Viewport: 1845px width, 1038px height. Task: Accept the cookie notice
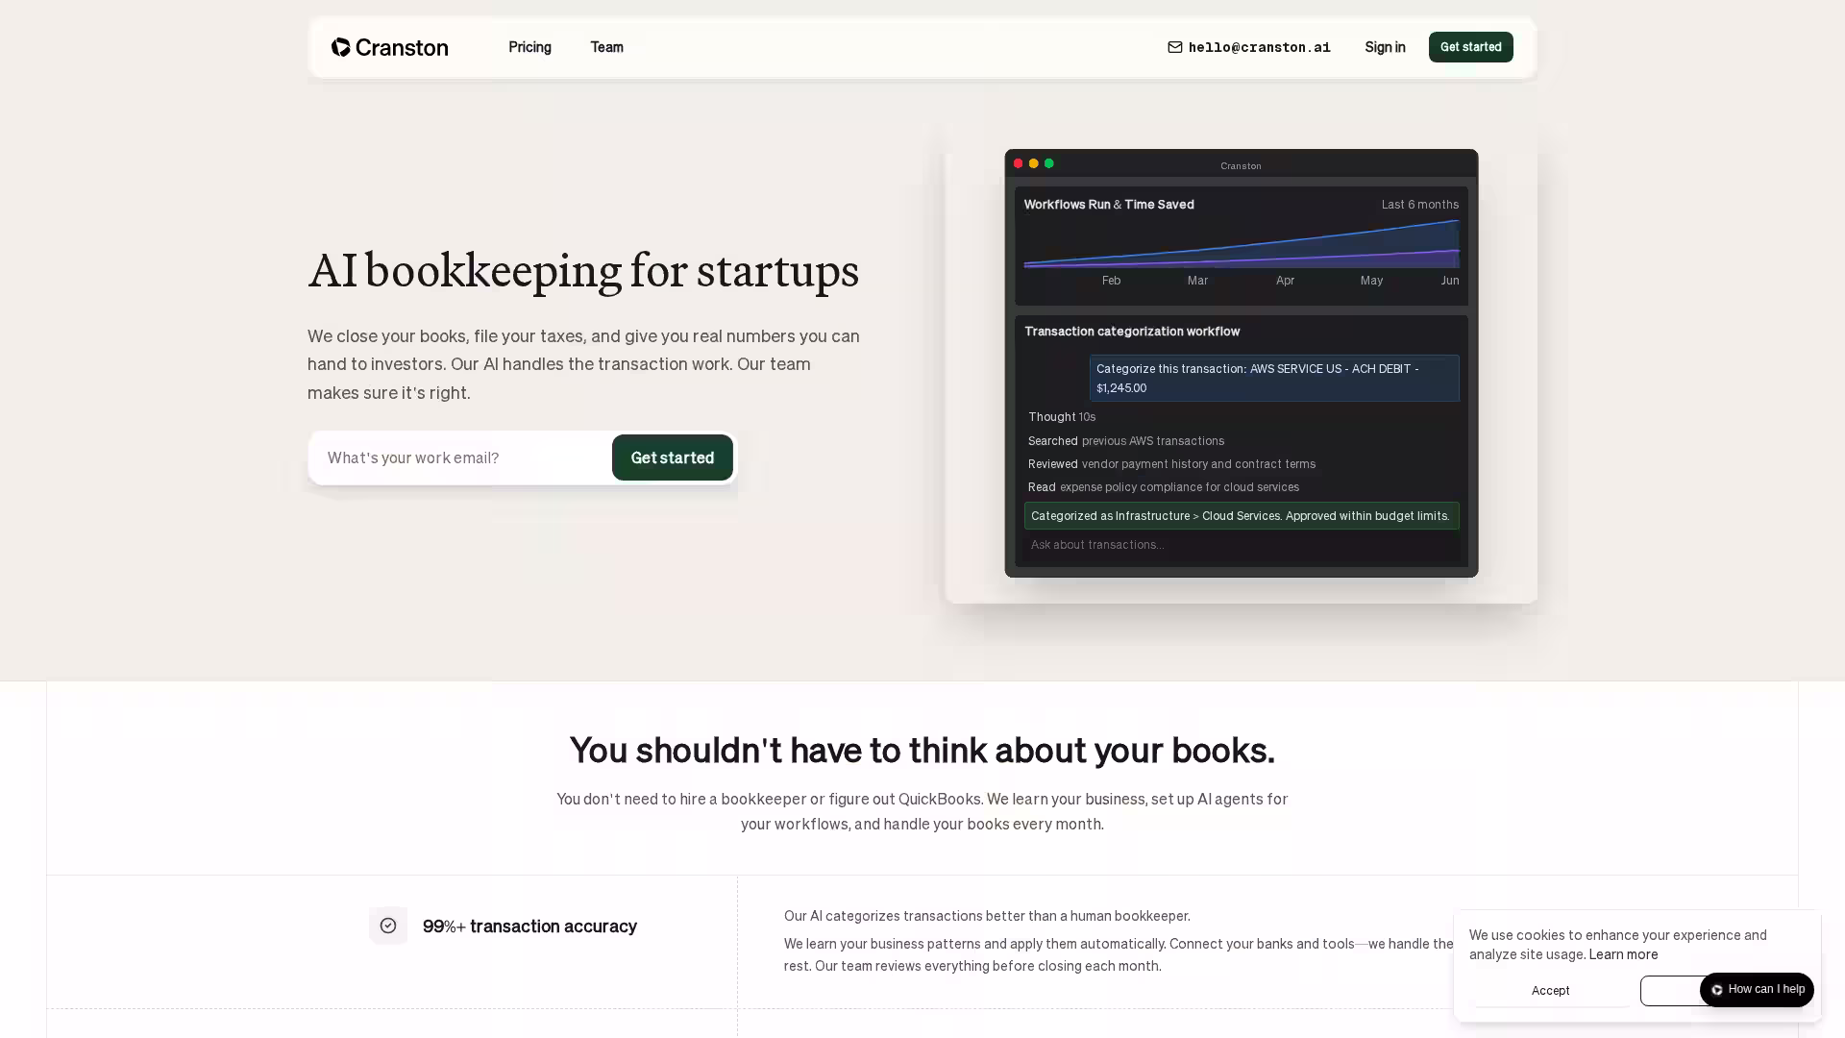pos(1550,990)
